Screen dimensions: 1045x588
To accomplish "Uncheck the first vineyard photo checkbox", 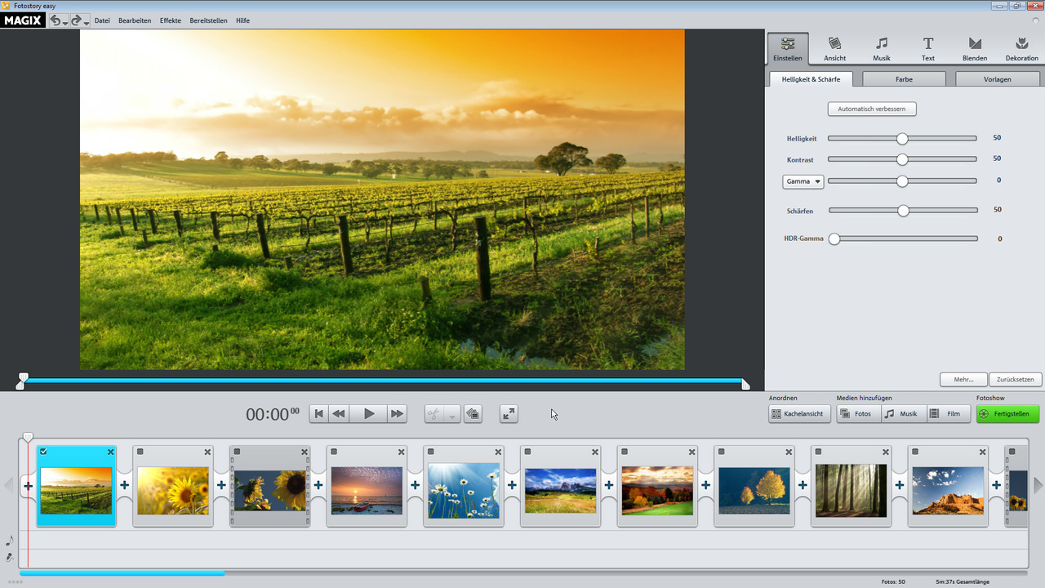I will tap(44, 452).
